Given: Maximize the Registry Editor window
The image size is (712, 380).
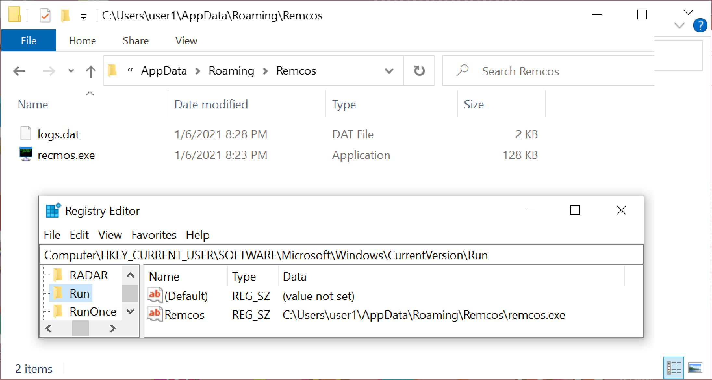Looking at the screenshot, I should coord(575,210).
